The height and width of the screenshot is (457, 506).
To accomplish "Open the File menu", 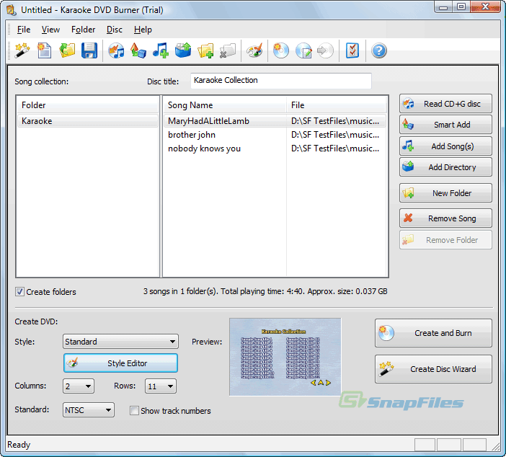I will [x=24, y=30].
